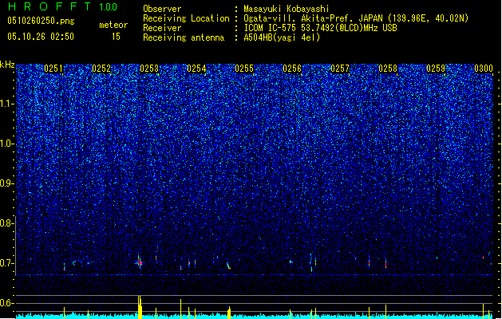Click the Receiving Location label
The image size is (502, 319).
point(186,18)
